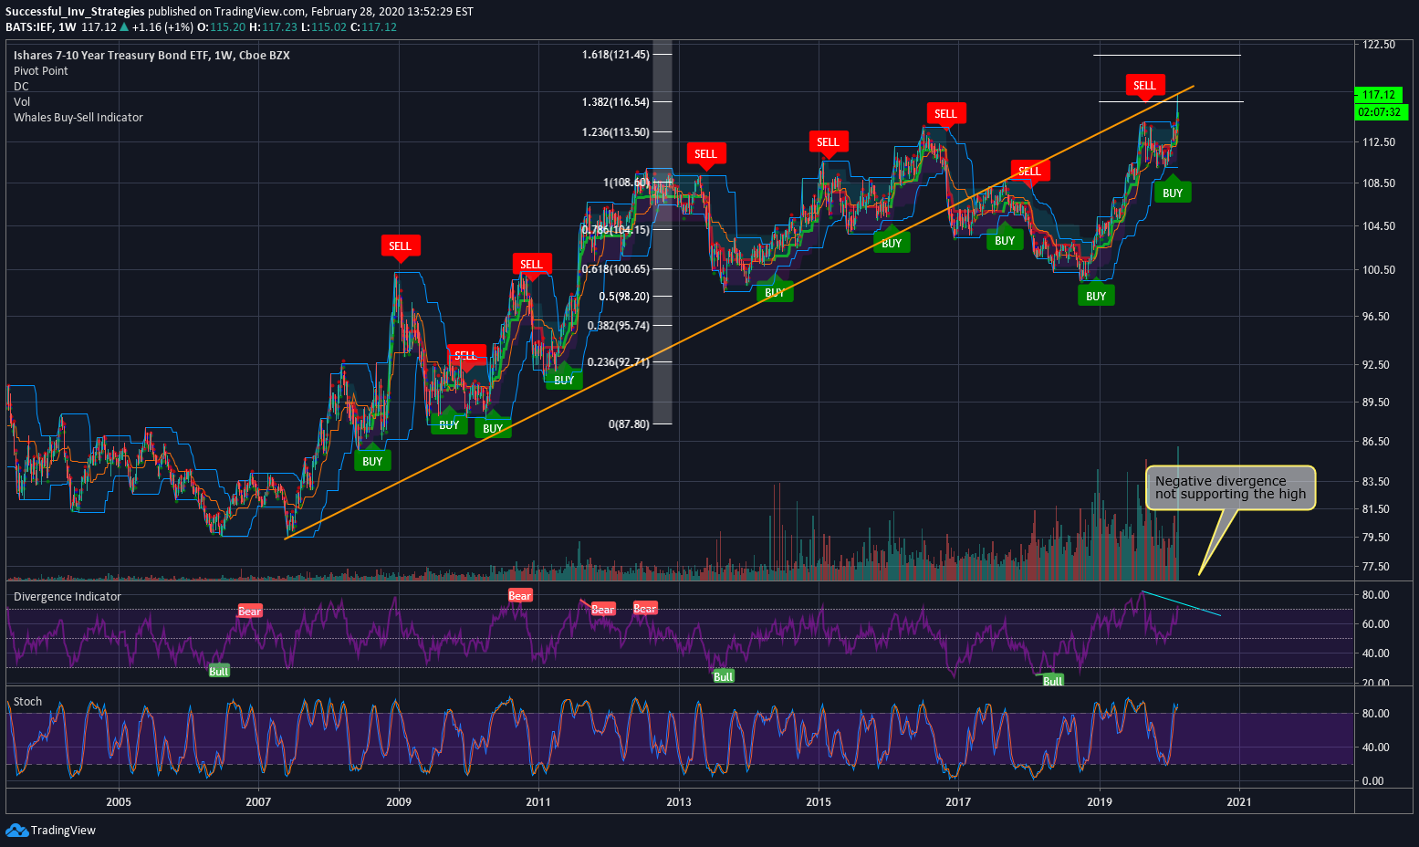The height and width of the screenshot is (847, 1419).
Task: Select the Whales Buy-Sell Indicator label
Action: click(x=78, y=118)
